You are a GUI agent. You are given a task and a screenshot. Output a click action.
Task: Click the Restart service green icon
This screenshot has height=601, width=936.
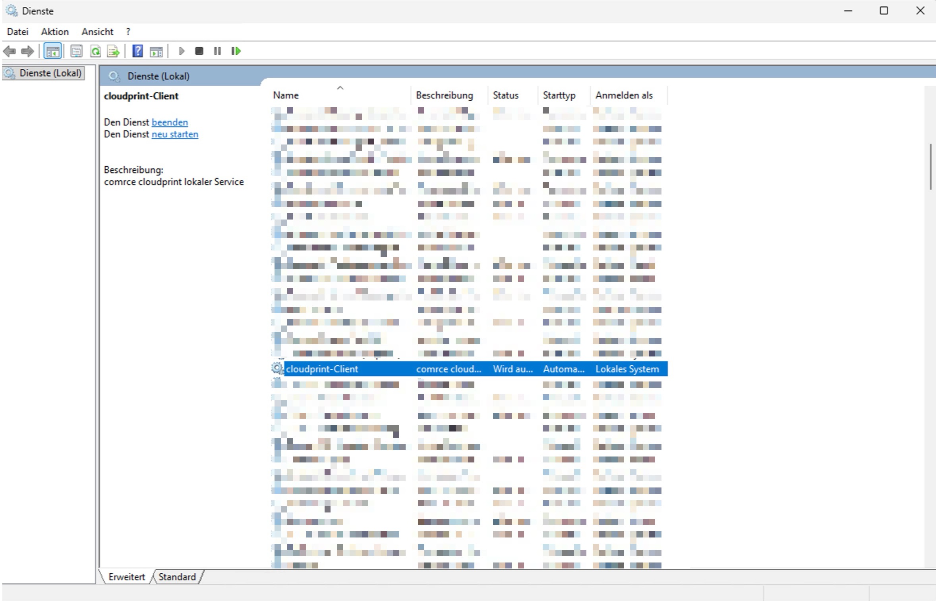coord(236,51)
